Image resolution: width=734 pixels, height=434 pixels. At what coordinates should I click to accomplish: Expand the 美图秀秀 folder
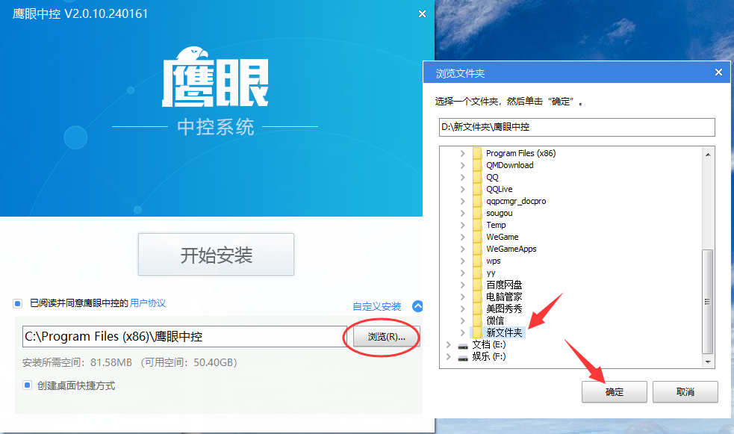pos(462,309)
